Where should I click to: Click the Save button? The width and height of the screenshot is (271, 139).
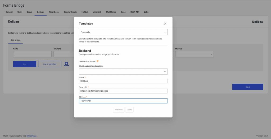[247, 87]
